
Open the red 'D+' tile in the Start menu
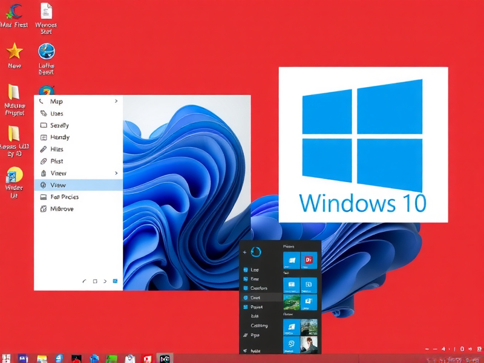[x=309, y=259]
